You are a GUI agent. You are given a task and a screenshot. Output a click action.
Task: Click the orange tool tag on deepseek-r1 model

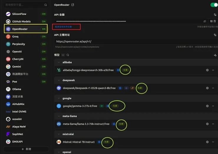pos(133,88)
